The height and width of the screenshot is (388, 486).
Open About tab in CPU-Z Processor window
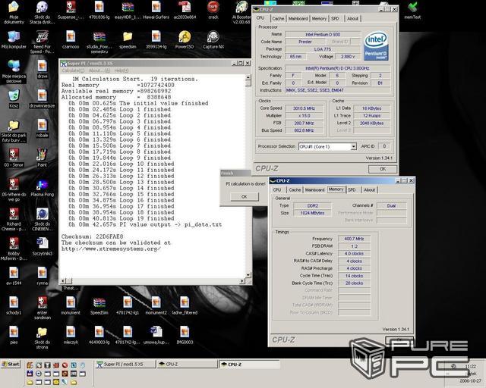[x=352, y=18]
